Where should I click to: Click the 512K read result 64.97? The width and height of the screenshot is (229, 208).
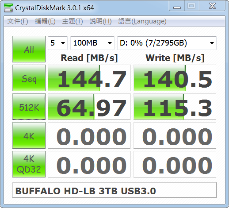click(89, 107)
